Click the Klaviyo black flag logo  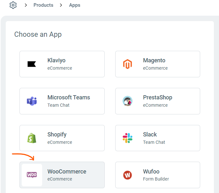click(x=32, y=64)
